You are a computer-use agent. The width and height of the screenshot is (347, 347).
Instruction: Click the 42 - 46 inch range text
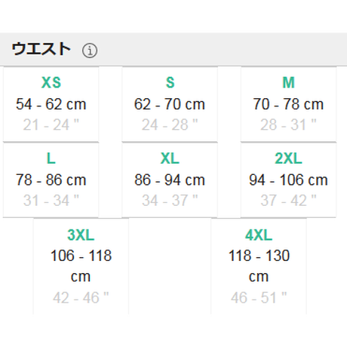tap(81, 297)
